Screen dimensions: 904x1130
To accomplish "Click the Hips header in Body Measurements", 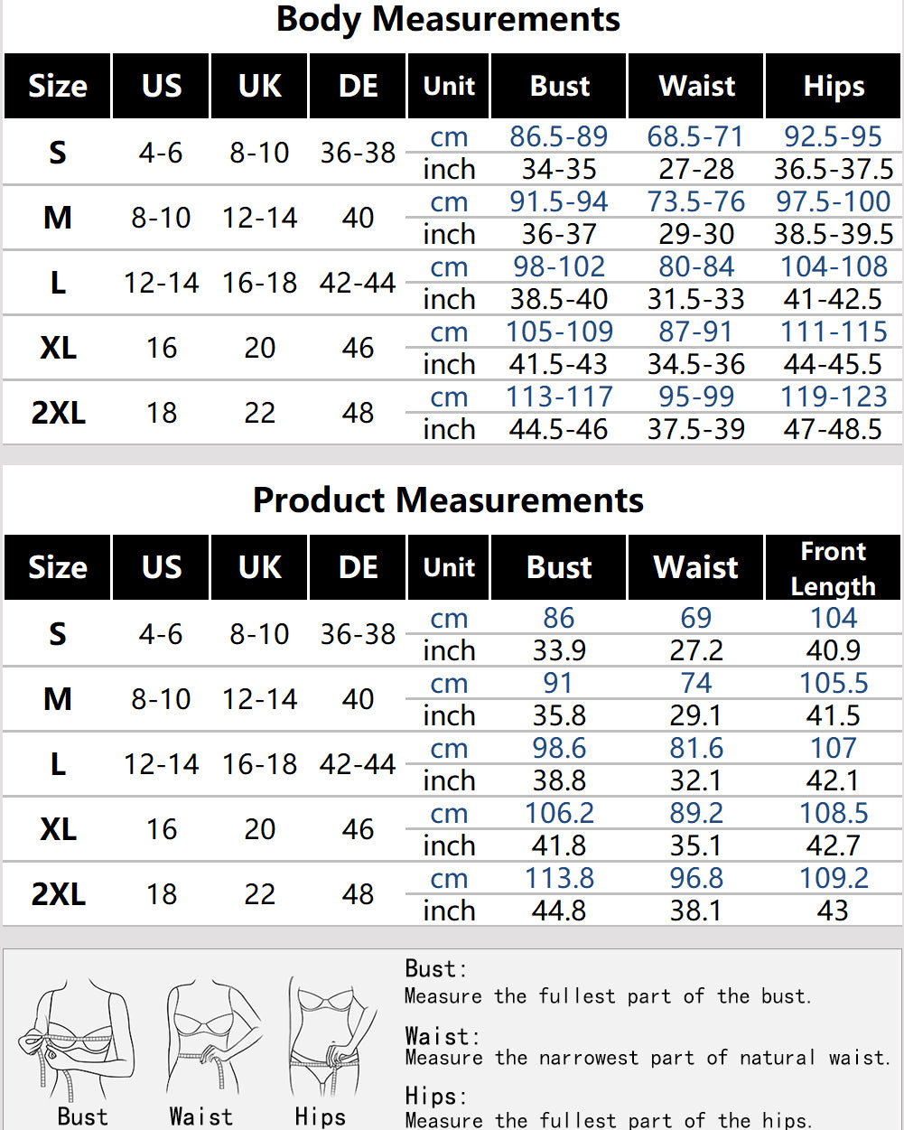I will [x=833, y=87].
